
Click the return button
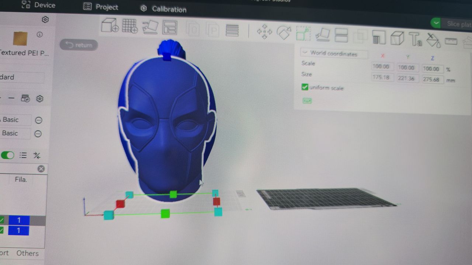(79, 45)
